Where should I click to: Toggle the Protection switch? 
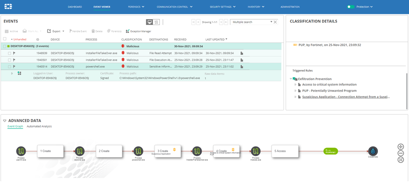[350, 7]
